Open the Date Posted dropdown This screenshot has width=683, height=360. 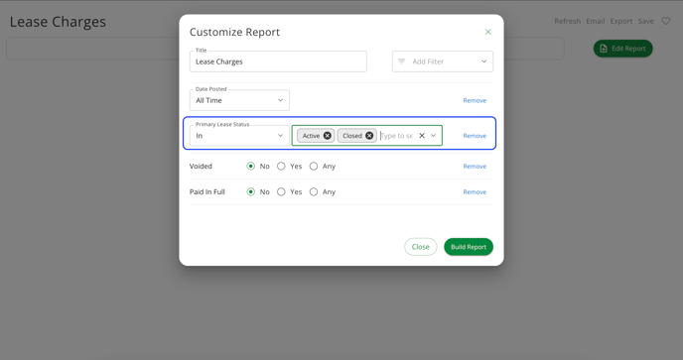[x=239, y=100]
